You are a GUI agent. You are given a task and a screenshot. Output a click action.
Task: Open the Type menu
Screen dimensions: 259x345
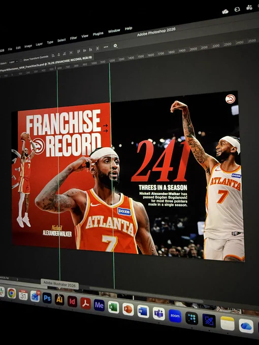pos(50,43)
